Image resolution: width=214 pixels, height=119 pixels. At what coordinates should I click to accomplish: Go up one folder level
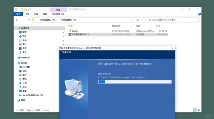[x=29, y=20]
